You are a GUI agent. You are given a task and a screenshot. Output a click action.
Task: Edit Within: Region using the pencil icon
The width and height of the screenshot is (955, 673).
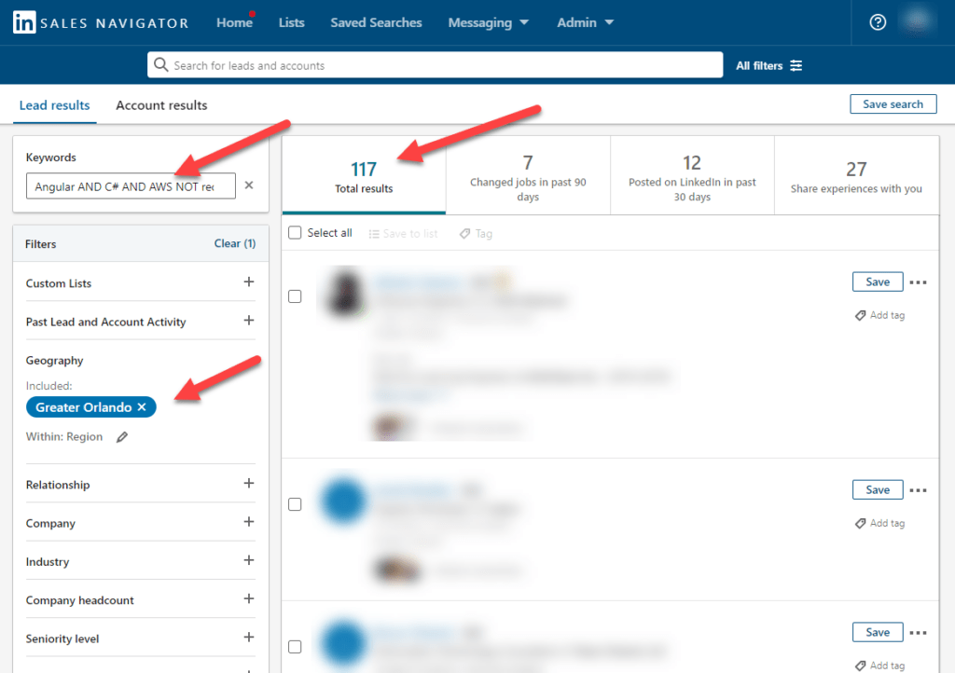click(x=122, y=437)
